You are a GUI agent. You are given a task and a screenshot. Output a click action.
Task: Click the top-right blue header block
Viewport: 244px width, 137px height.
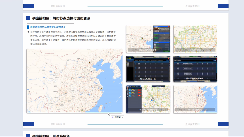pos(223,6)
